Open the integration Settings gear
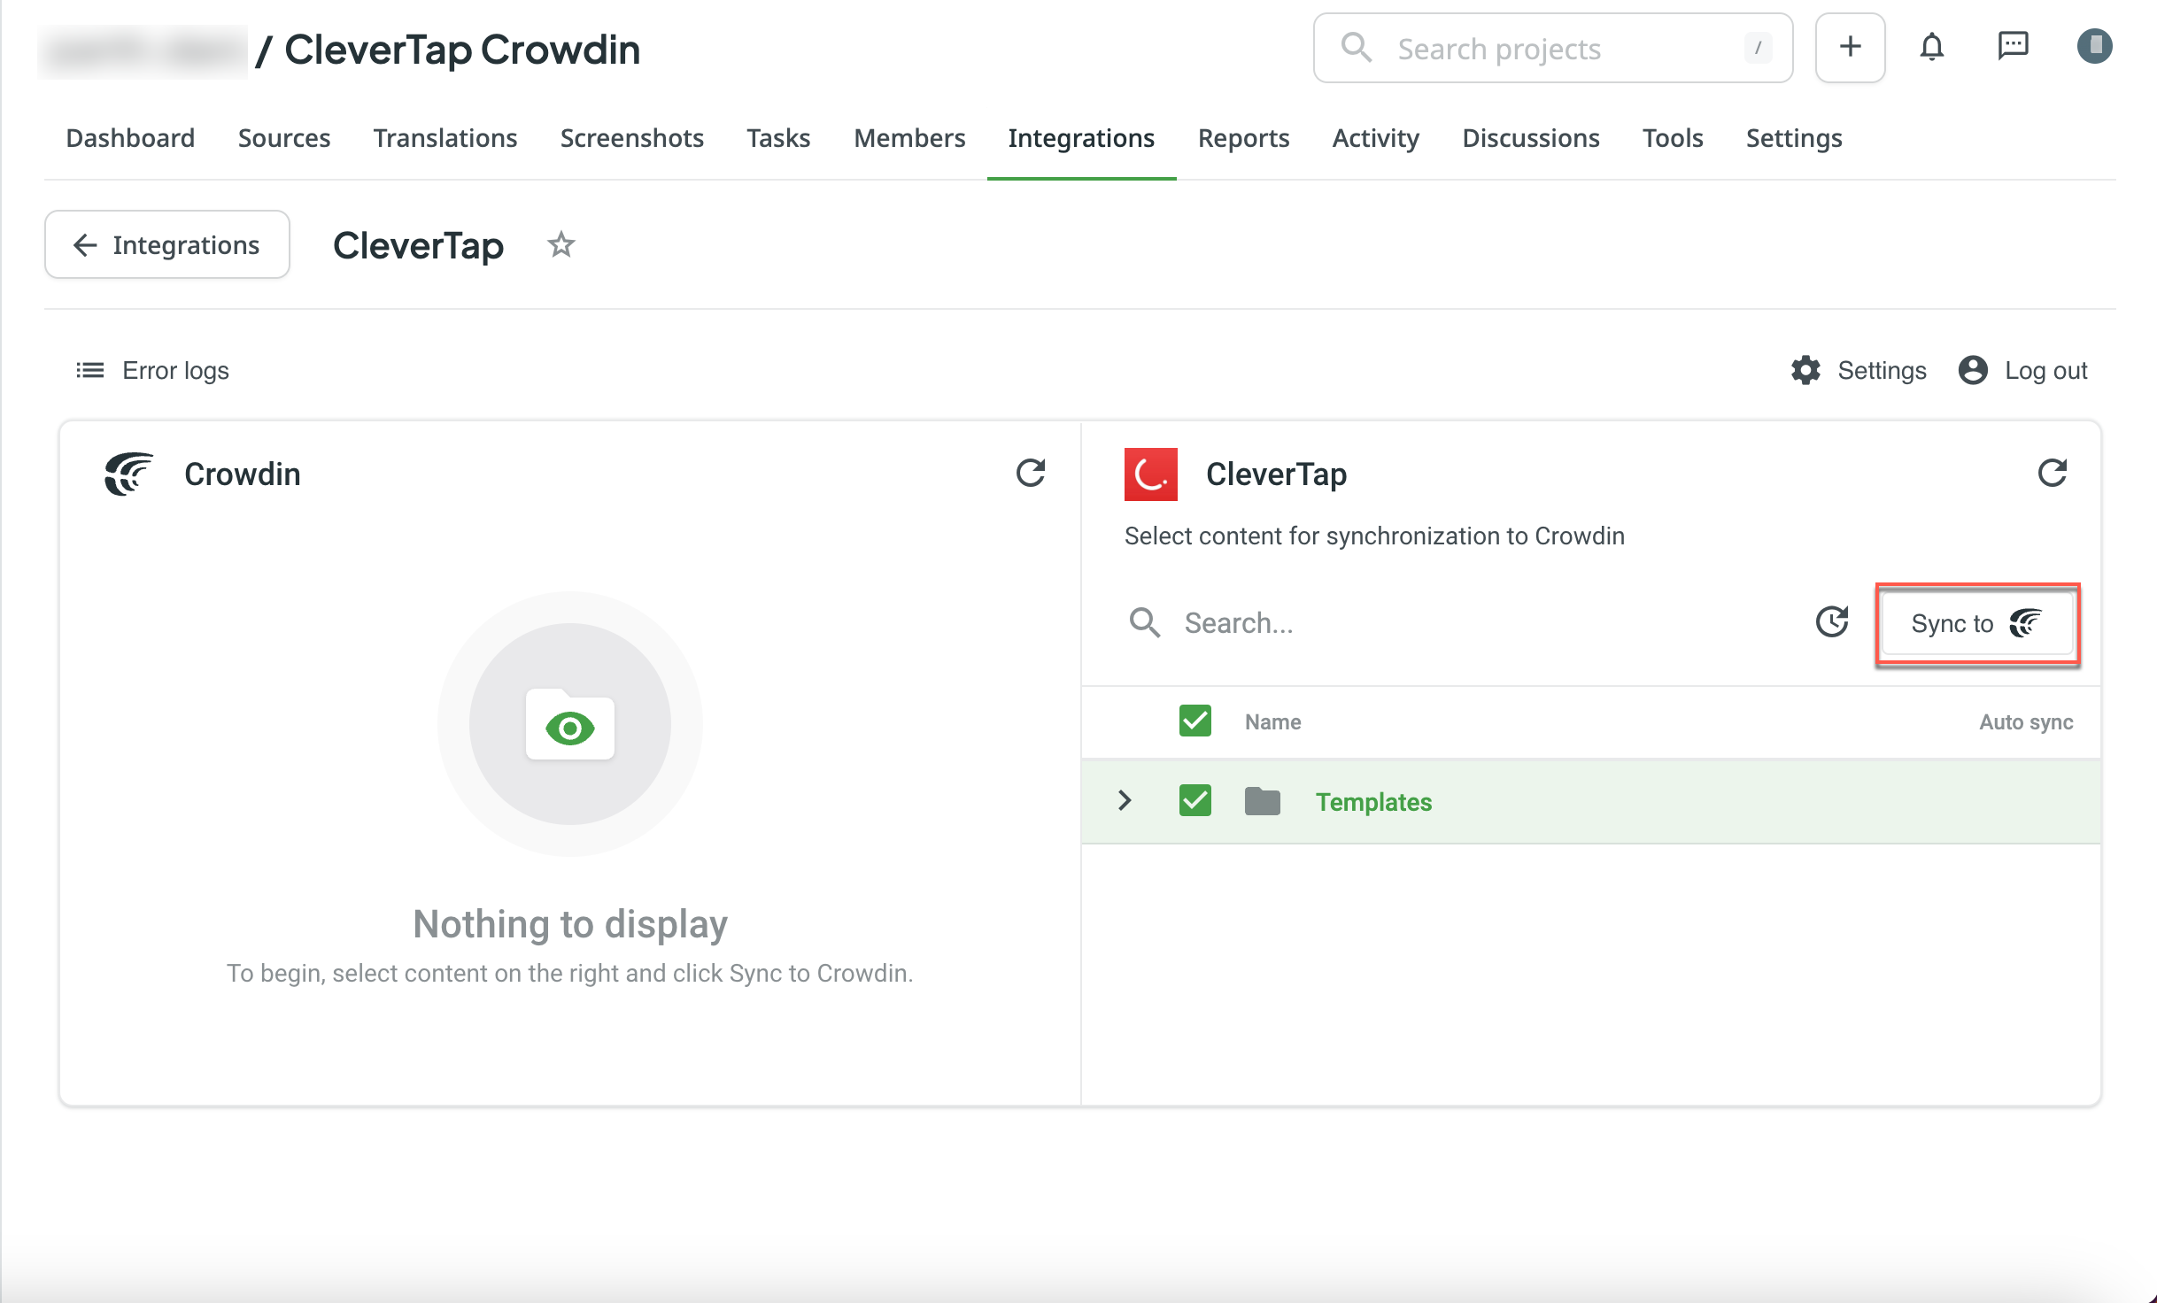Image resolution: width=2157 pixels, height=1303 pixels. [x=1858, y=370]
